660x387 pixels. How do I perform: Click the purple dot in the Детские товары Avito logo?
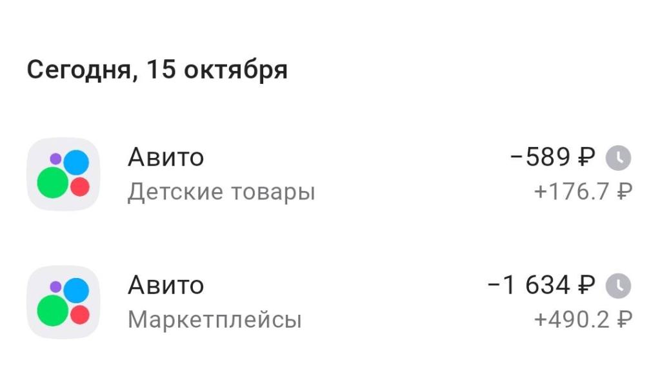(55, 158)
